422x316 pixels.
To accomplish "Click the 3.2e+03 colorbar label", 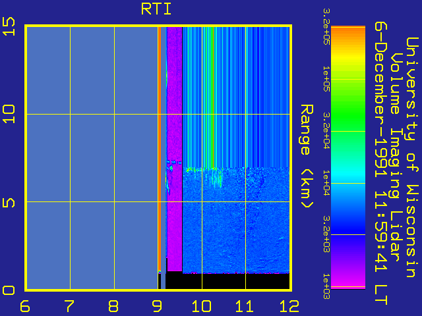I will point(326,234).
